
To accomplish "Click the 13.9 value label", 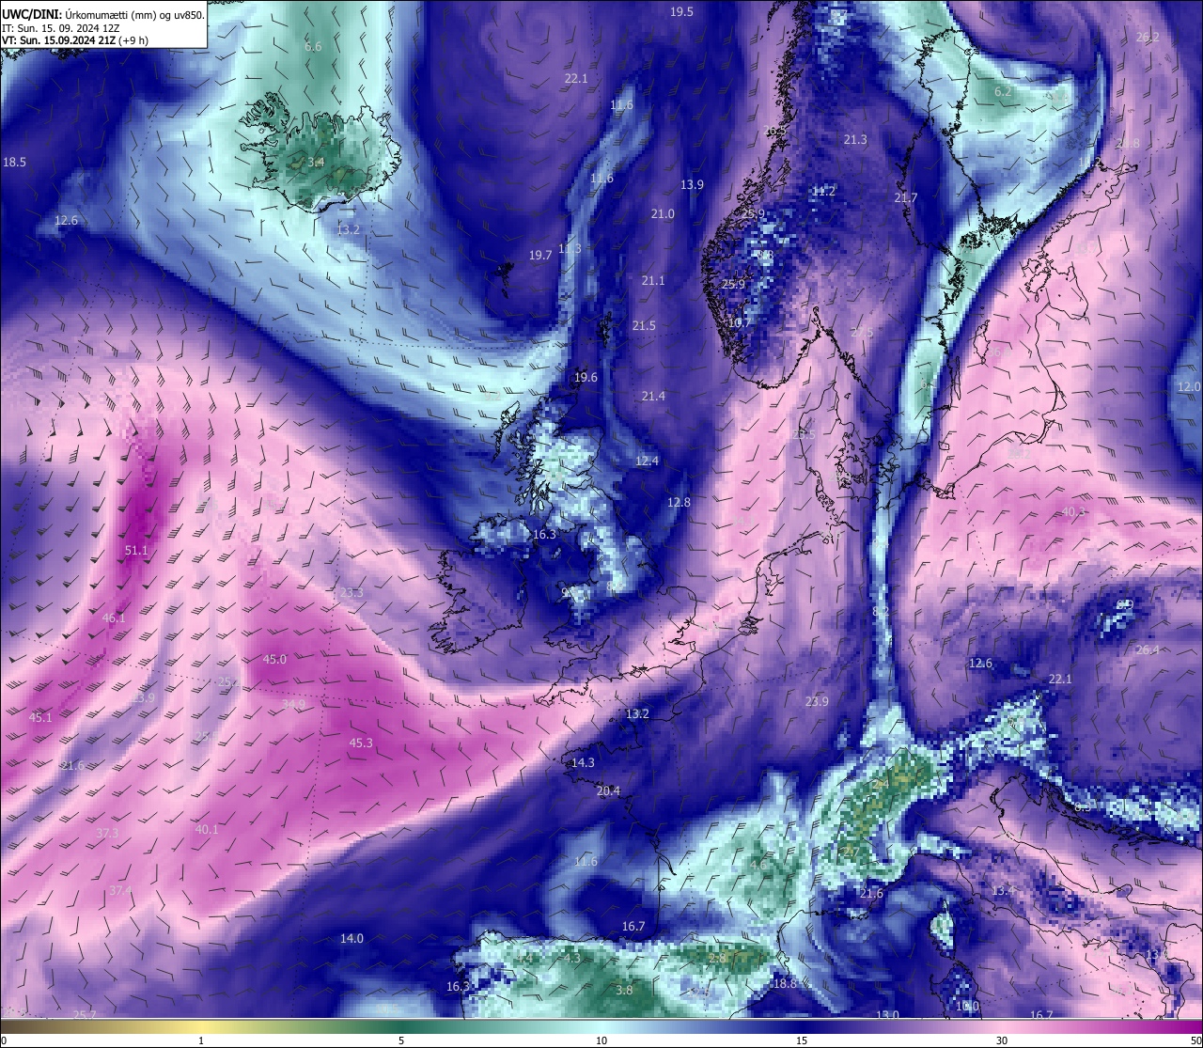I will (x=692, y=184).
